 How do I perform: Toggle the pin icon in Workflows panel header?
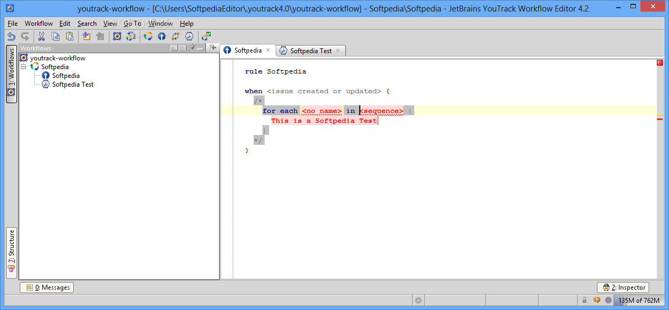[x=191, y=48]
